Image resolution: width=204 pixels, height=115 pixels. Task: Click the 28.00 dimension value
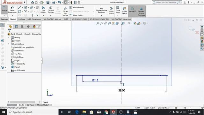coord(122,90)
